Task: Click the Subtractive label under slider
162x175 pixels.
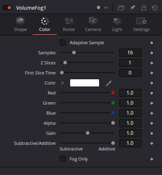Action: (x=71, y=149)
